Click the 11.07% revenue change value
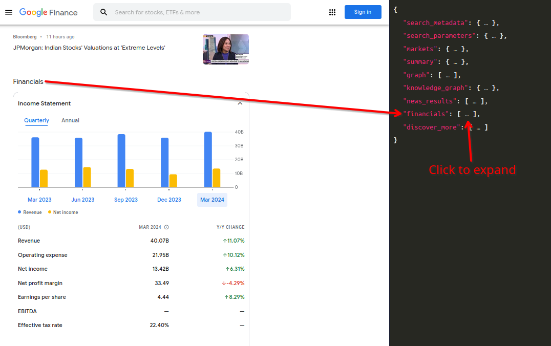This screenshot has width=551, height=346. [234, 241]
